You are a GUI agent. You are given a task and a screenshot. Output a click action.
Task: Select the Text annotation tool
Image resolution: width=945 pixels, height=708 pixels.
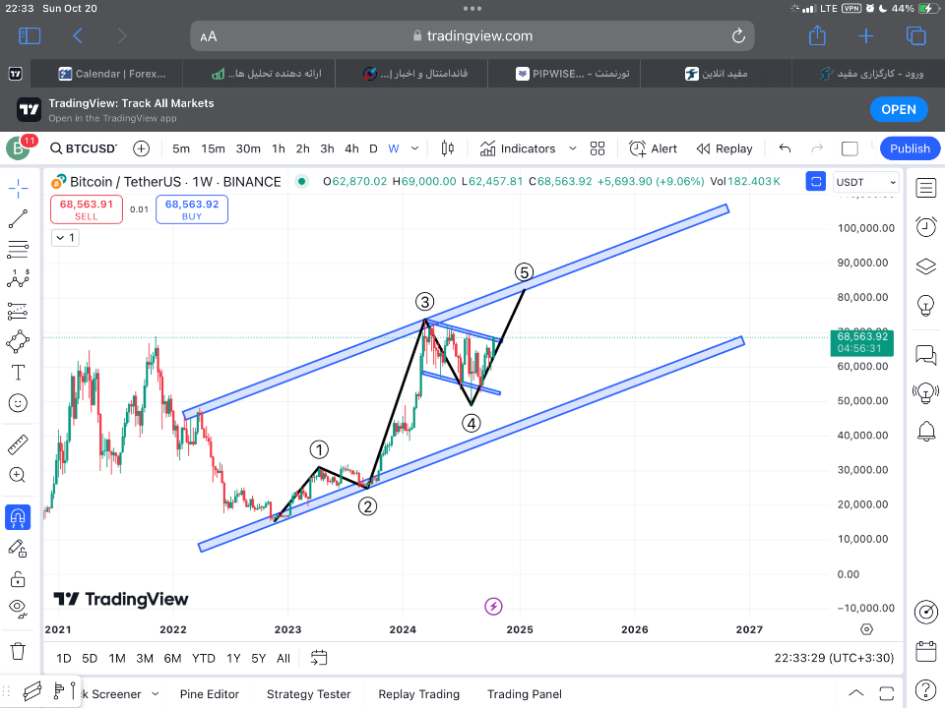(18, 373)
